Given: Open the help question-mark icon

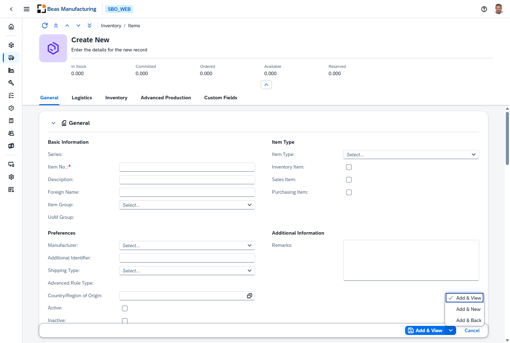Looking at the screenshot, I should point(484,9).
